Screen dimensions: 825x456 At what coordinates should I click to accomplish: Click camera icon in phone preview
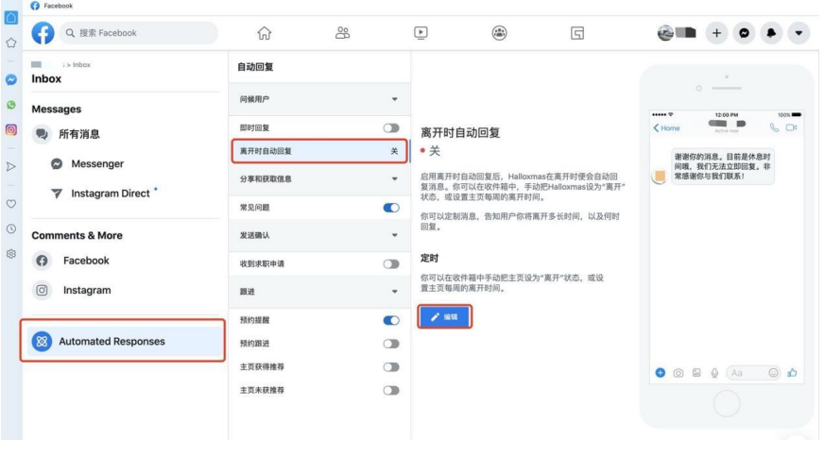click(679, 373)
